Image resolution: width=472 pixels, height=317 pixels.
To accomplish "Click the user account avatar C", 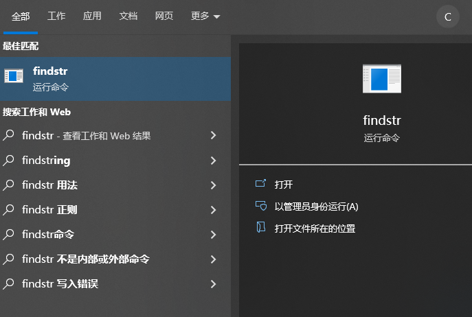I will (448, 17).
